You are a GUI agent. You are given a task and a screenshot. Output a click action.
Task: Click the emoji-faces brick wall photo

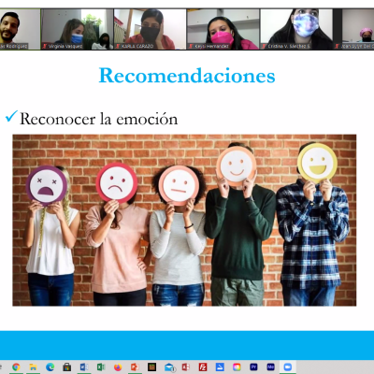(x=184, y=220)
